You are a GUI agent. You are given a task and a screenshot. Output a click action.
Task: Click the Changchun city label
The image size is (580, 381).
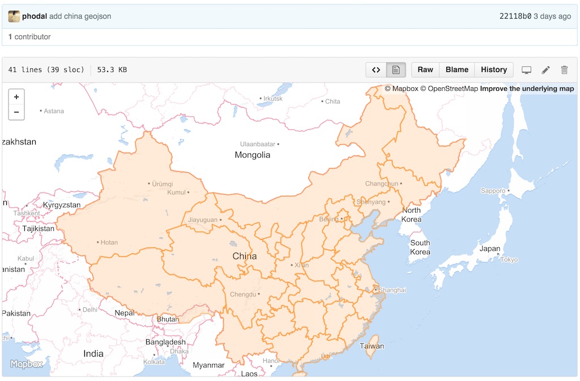tap(382, 183)
